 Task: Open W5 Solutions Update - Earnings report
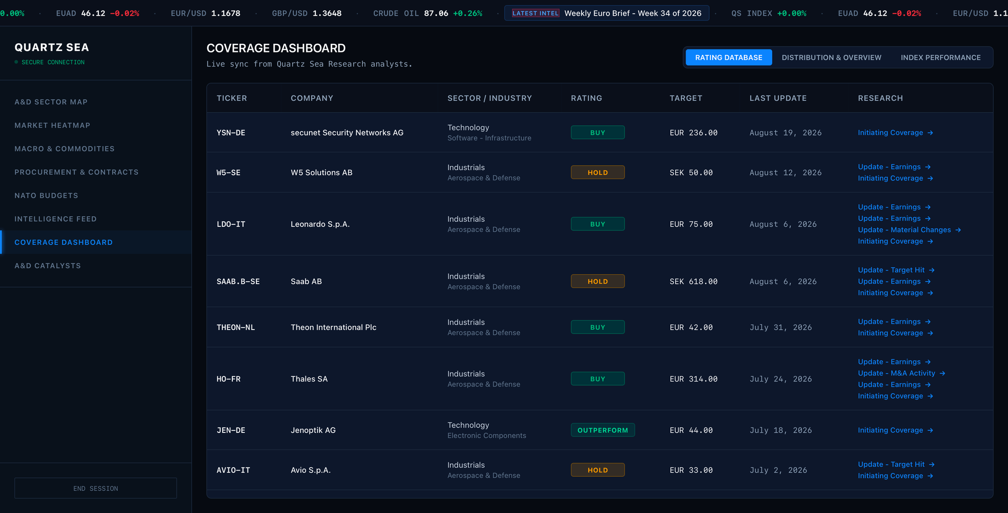click(x=894, y=167)
